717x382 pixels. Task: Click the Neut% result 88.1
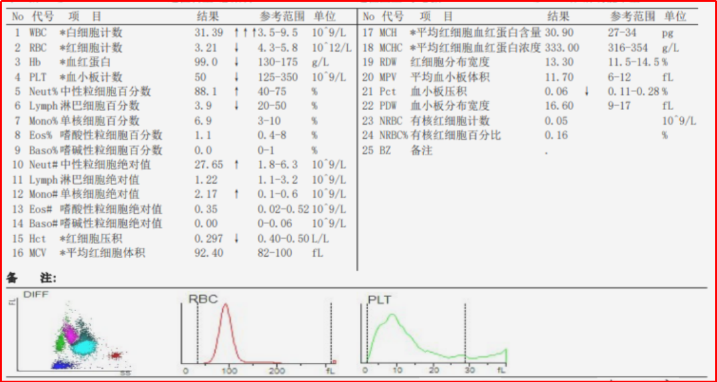coord(206,92)
